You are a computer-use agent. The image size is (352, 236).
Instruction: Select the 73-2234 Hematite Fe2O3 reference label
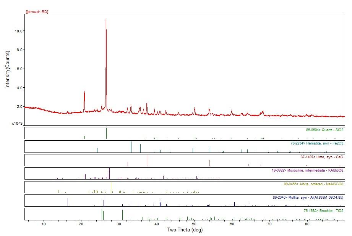[x=317, y=143]
